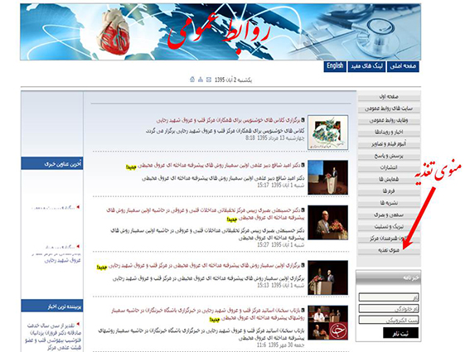Screen dimensions: 470x352
Task: Switch the site to English
Action: point(335,66)
